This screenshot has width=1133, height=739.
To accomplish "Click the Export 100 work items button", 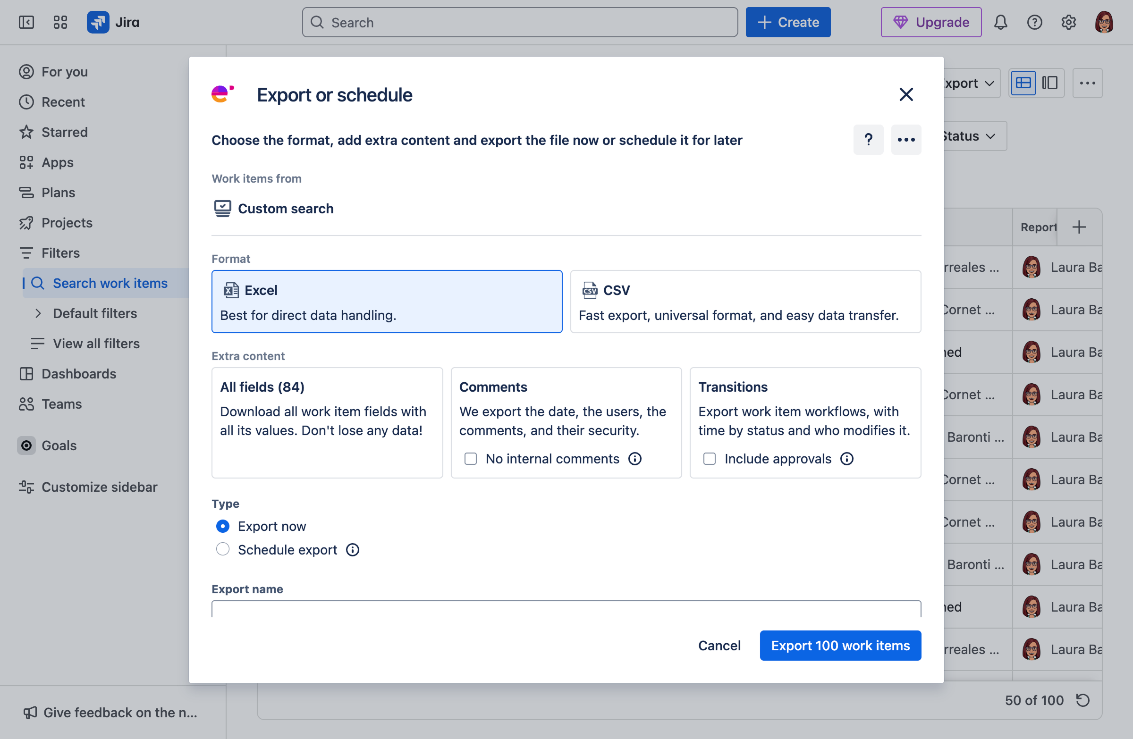I will tap(840, 646).
